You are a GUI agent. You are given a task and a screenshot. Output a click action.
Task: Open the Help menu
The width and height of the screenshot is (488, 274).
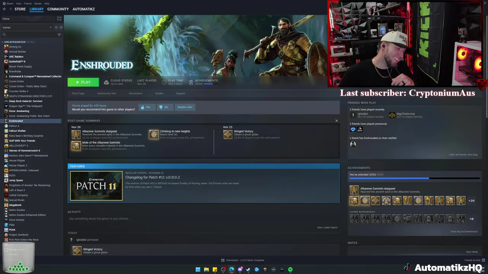pos(47,3)
